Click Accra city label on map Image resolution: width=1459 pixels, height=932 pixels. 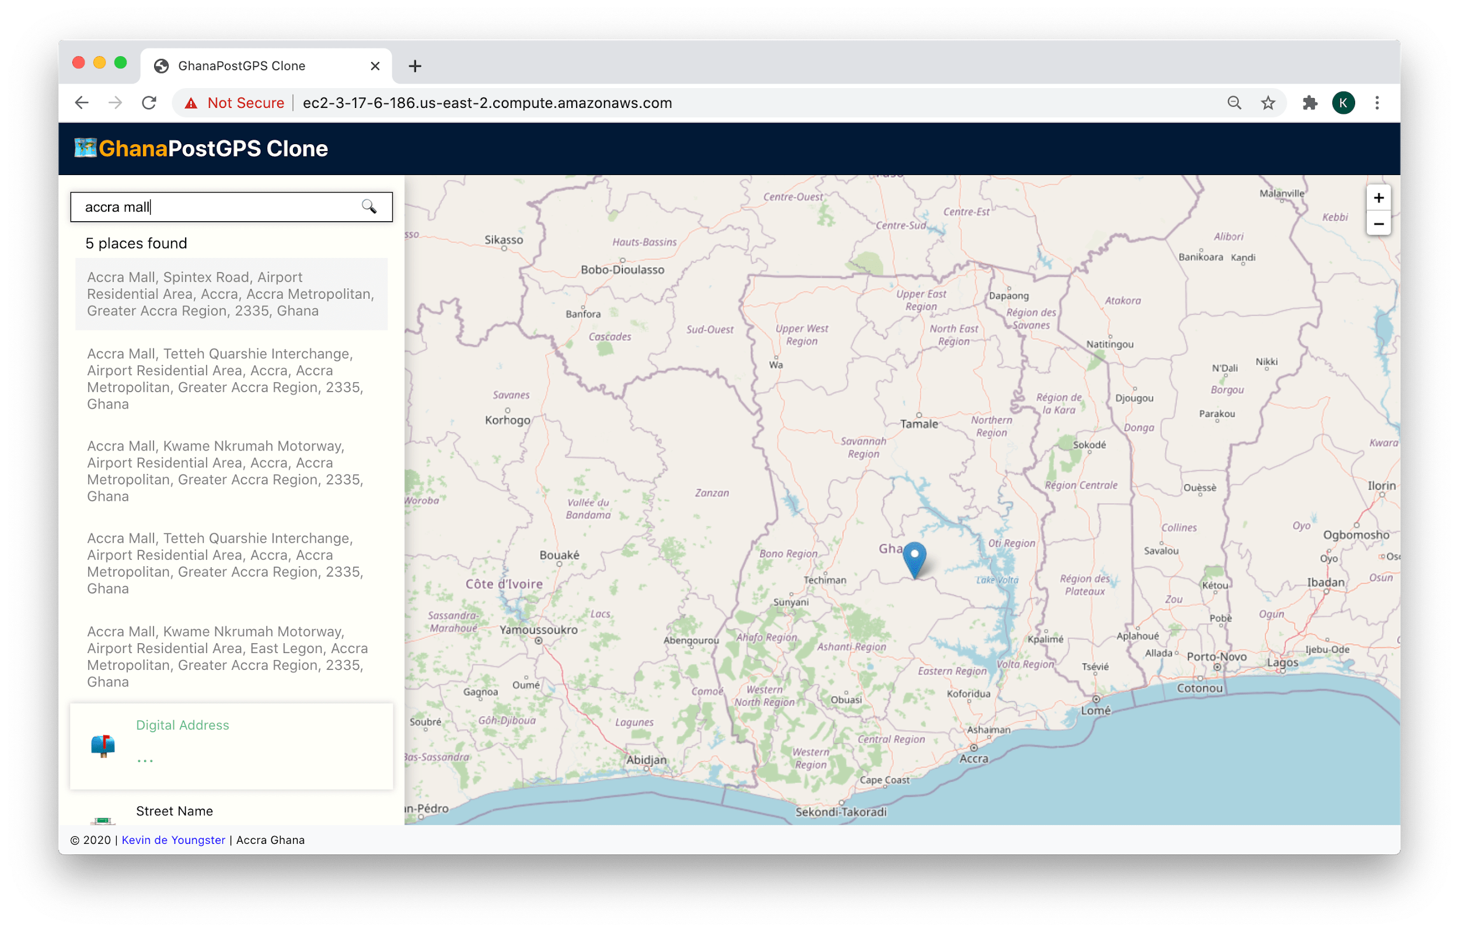click(x=973, y=758)
